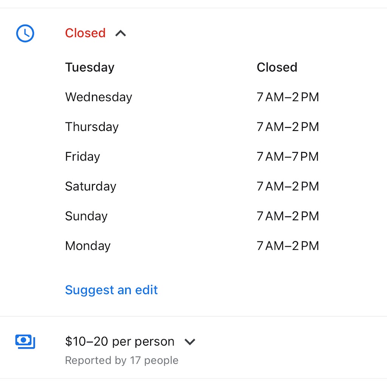Click the blue cash price icon

pyautogui.click(x=25, y=341)
